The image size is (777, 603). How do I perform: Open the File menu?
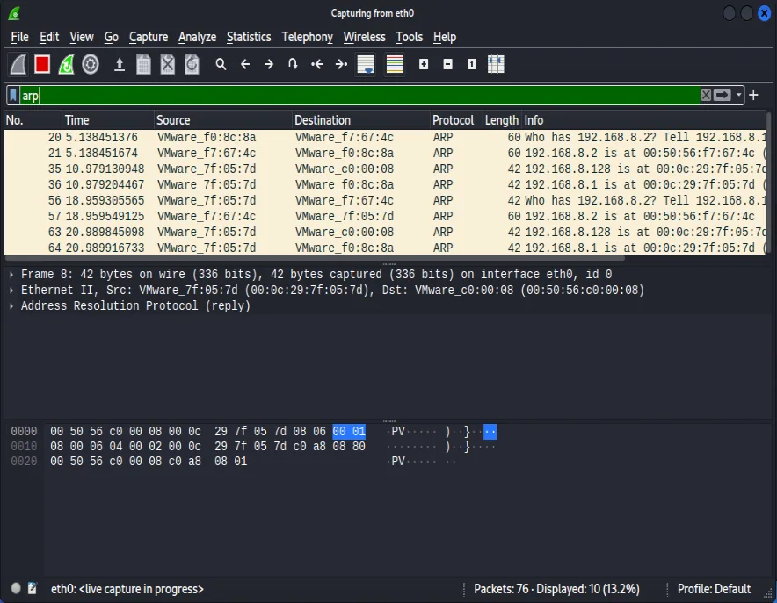pyautogui.click(x=20, y=37)
